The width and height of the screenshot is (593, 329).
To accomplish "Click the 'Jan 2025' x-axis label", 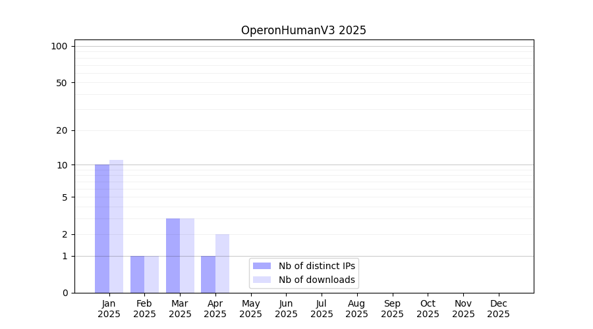I will (x=109, y=309).
